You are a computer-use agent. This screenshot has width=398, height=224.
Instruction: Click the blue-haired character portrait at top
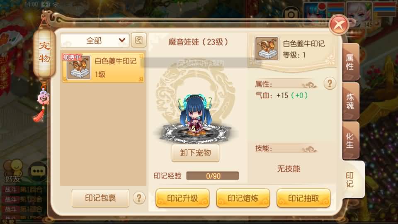[315, 14]
